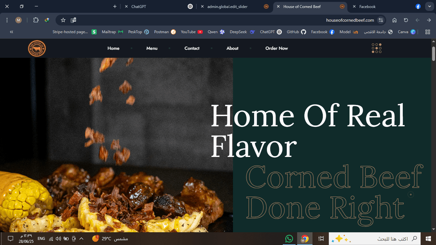Open the volume speaker tray icon
The width and height of the screenshot is (436, 245).
point(58,239)
